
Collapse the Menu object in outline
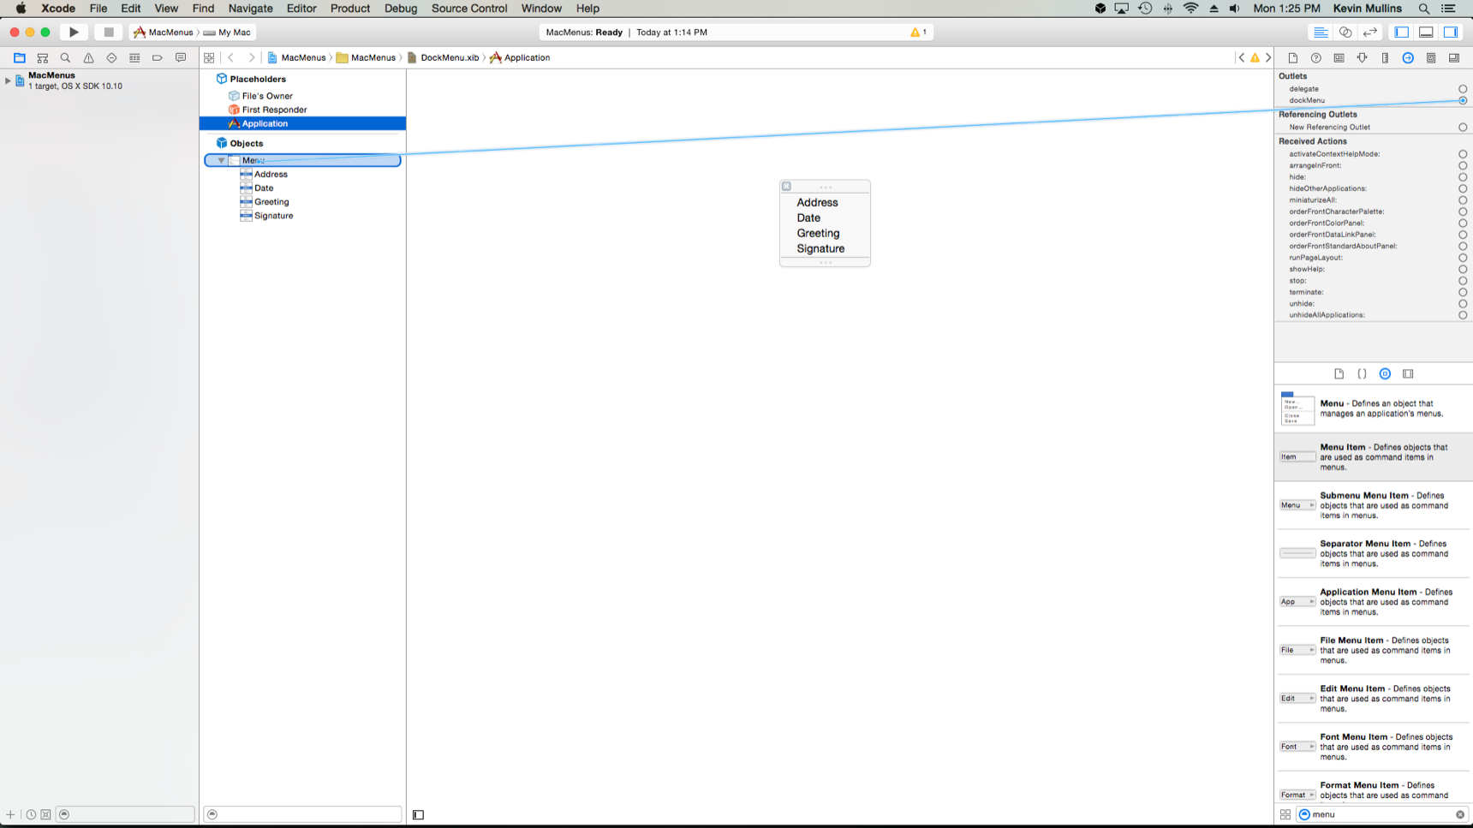tap(221, 161)
